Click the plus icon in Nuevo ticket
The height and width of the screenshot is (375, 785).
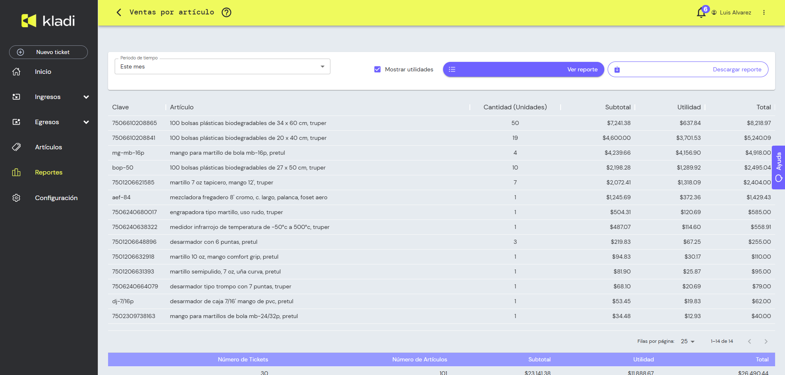20,52
